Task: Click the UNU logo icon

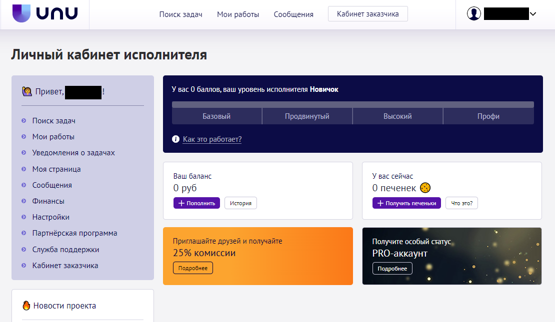Action: [21, 13]
